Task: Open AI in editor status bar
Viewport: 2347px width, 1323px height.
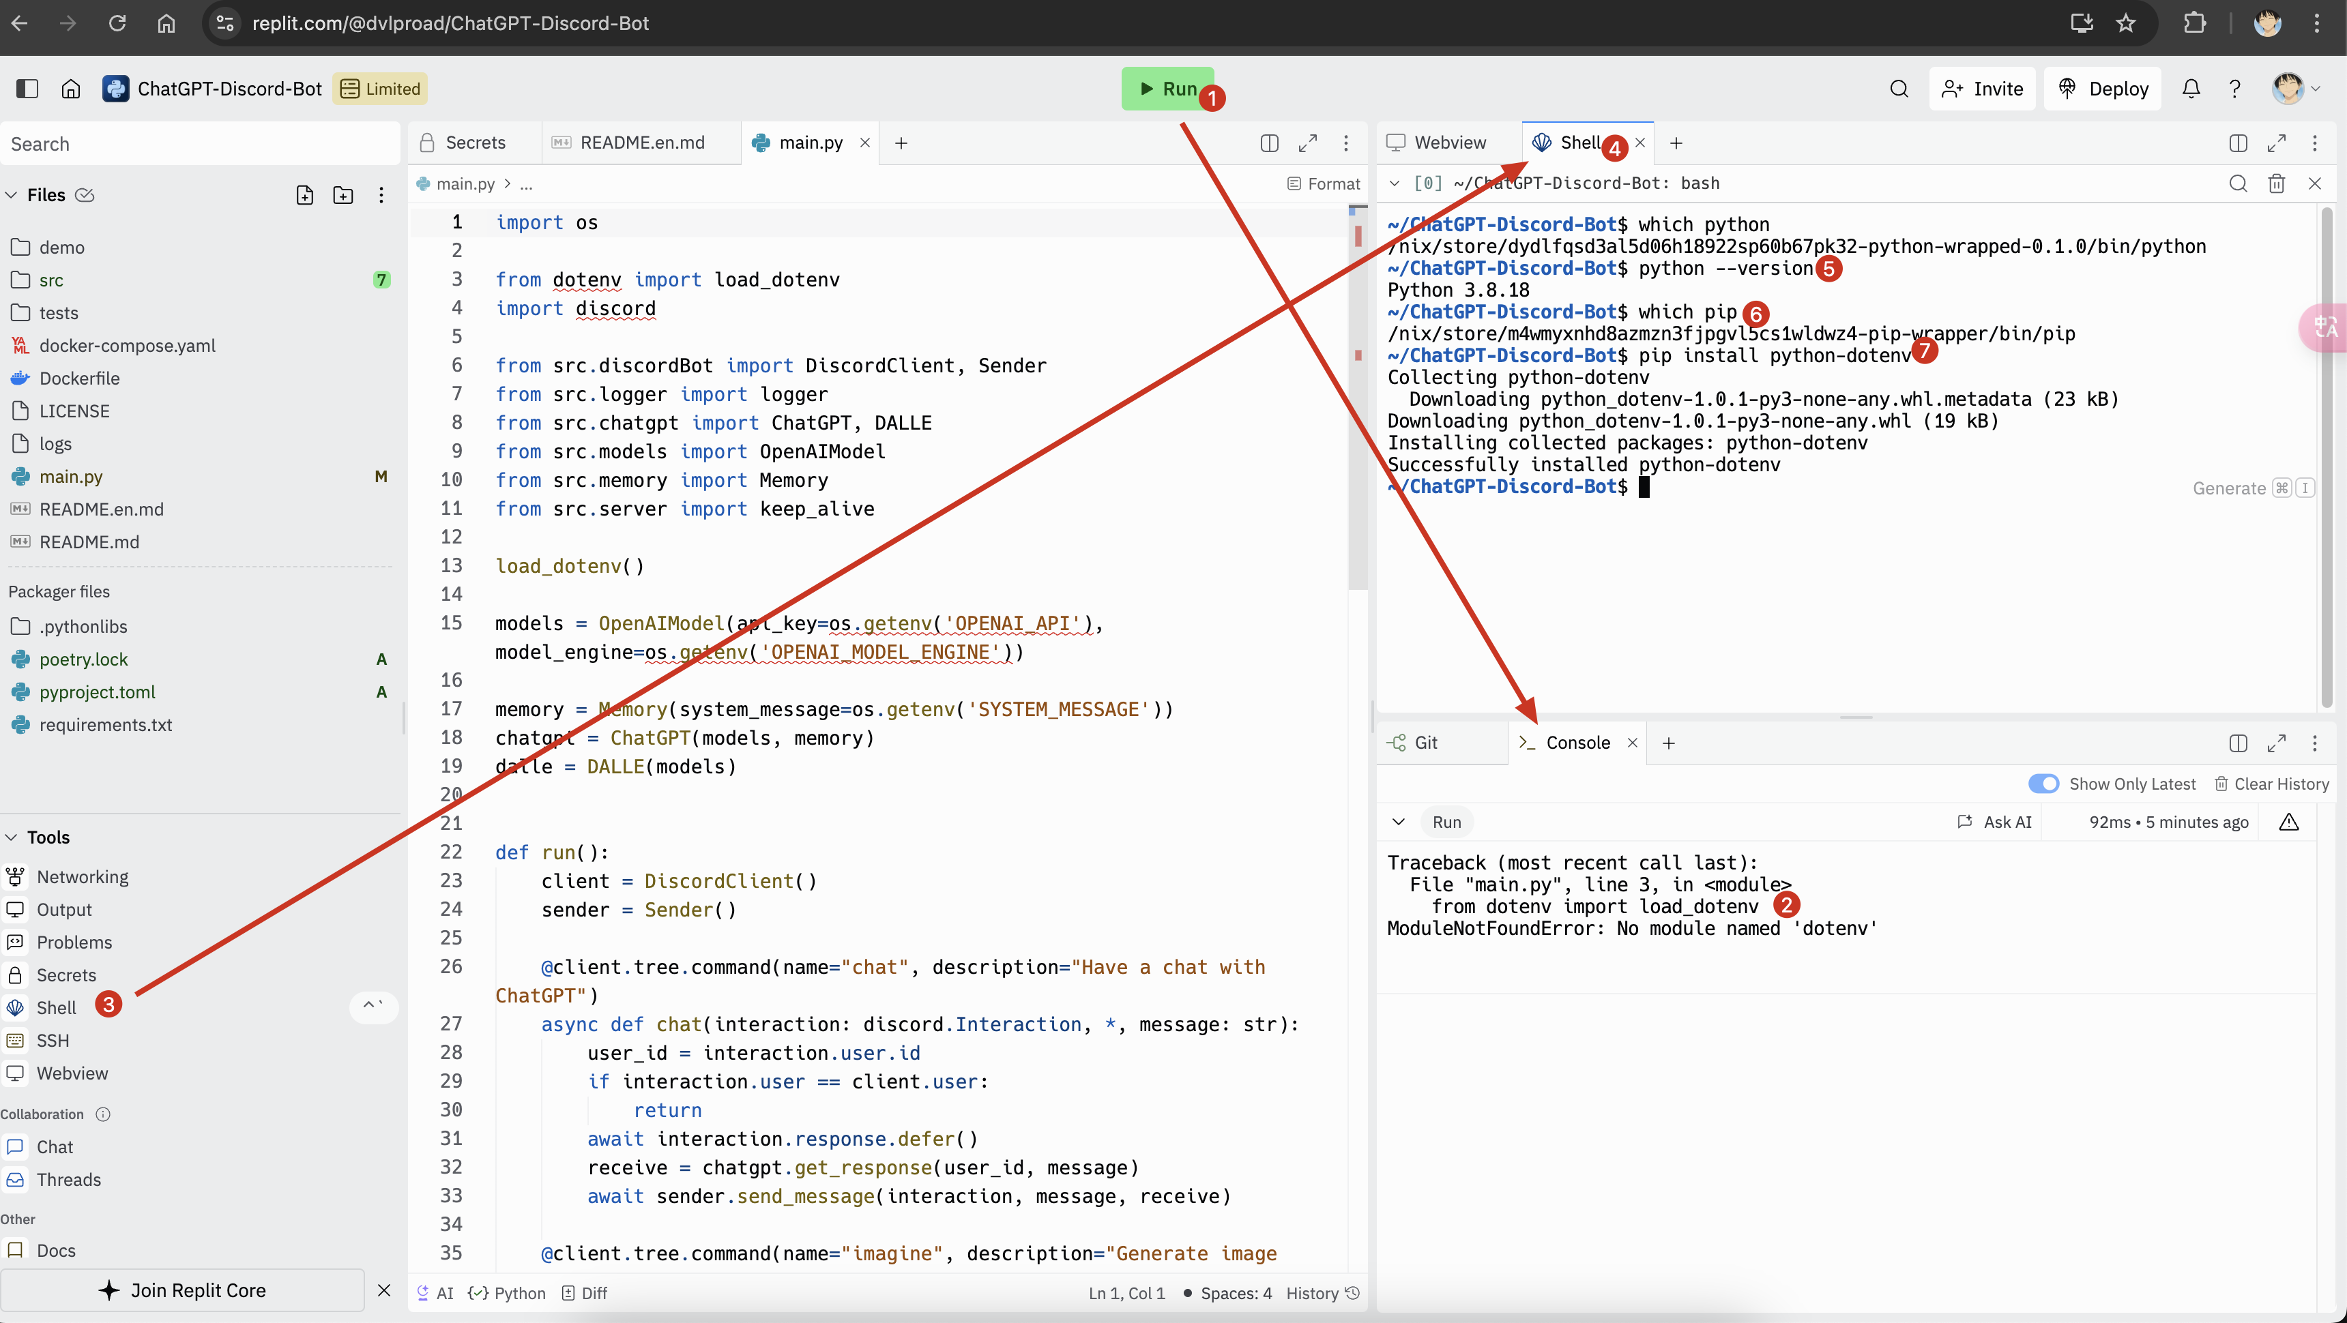Action: (x=435, y=1293)
